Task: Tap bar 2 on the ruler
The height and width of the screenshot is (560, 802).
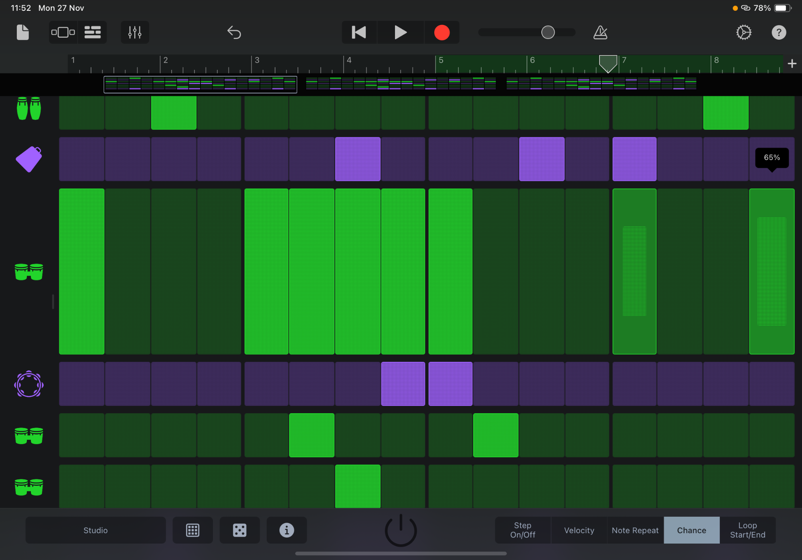Action: click(x=165, y=60)
